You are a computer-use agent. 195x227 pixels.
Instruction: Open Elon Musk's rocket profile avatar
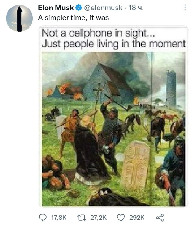[19, 18]
